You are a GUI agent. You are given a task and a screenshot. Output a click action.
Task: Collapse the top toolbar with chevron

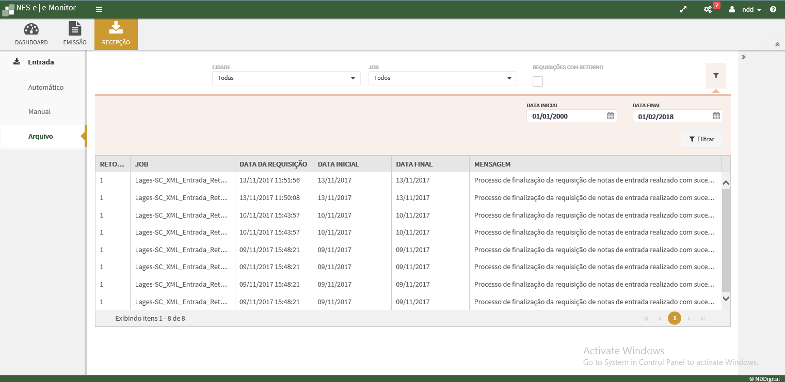click(777, 45)
